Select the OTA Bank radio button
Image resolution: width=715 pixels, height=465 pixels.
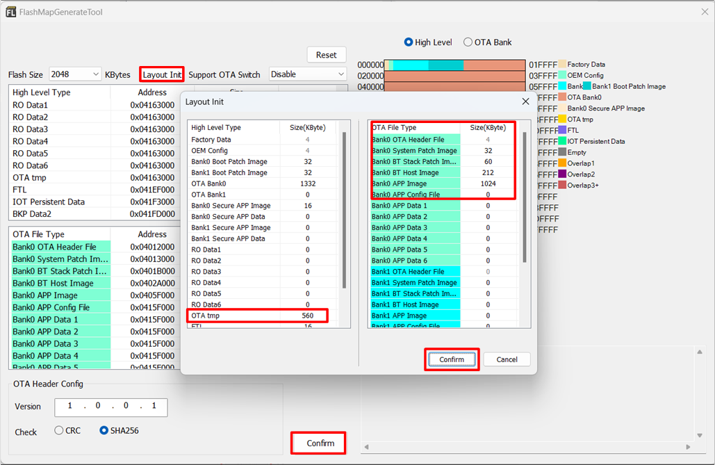[468, 42]
